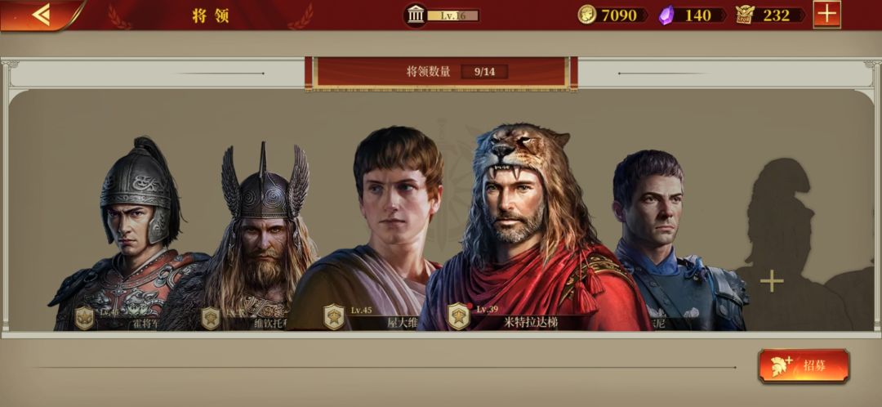Tap the rank badge on 霍将军

84,318
